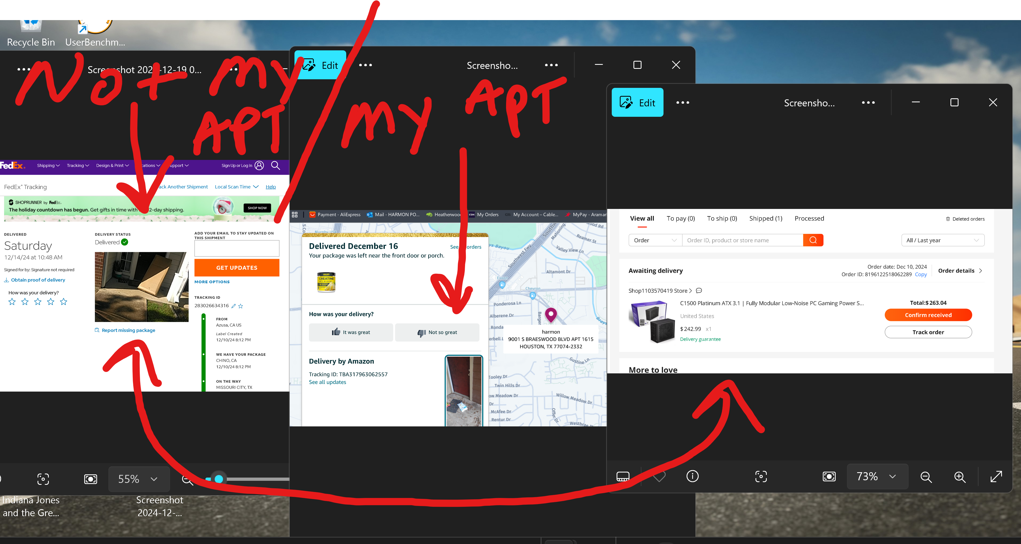Expand the Local Scan Time dropdown

pos(237,187)
